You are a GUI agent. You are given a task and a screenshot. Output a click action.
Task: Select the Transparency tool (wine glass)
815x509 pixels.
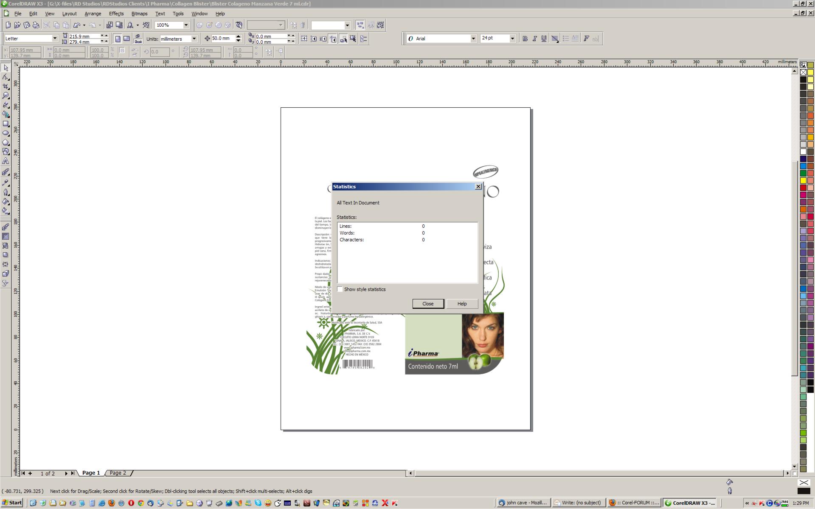6,283
